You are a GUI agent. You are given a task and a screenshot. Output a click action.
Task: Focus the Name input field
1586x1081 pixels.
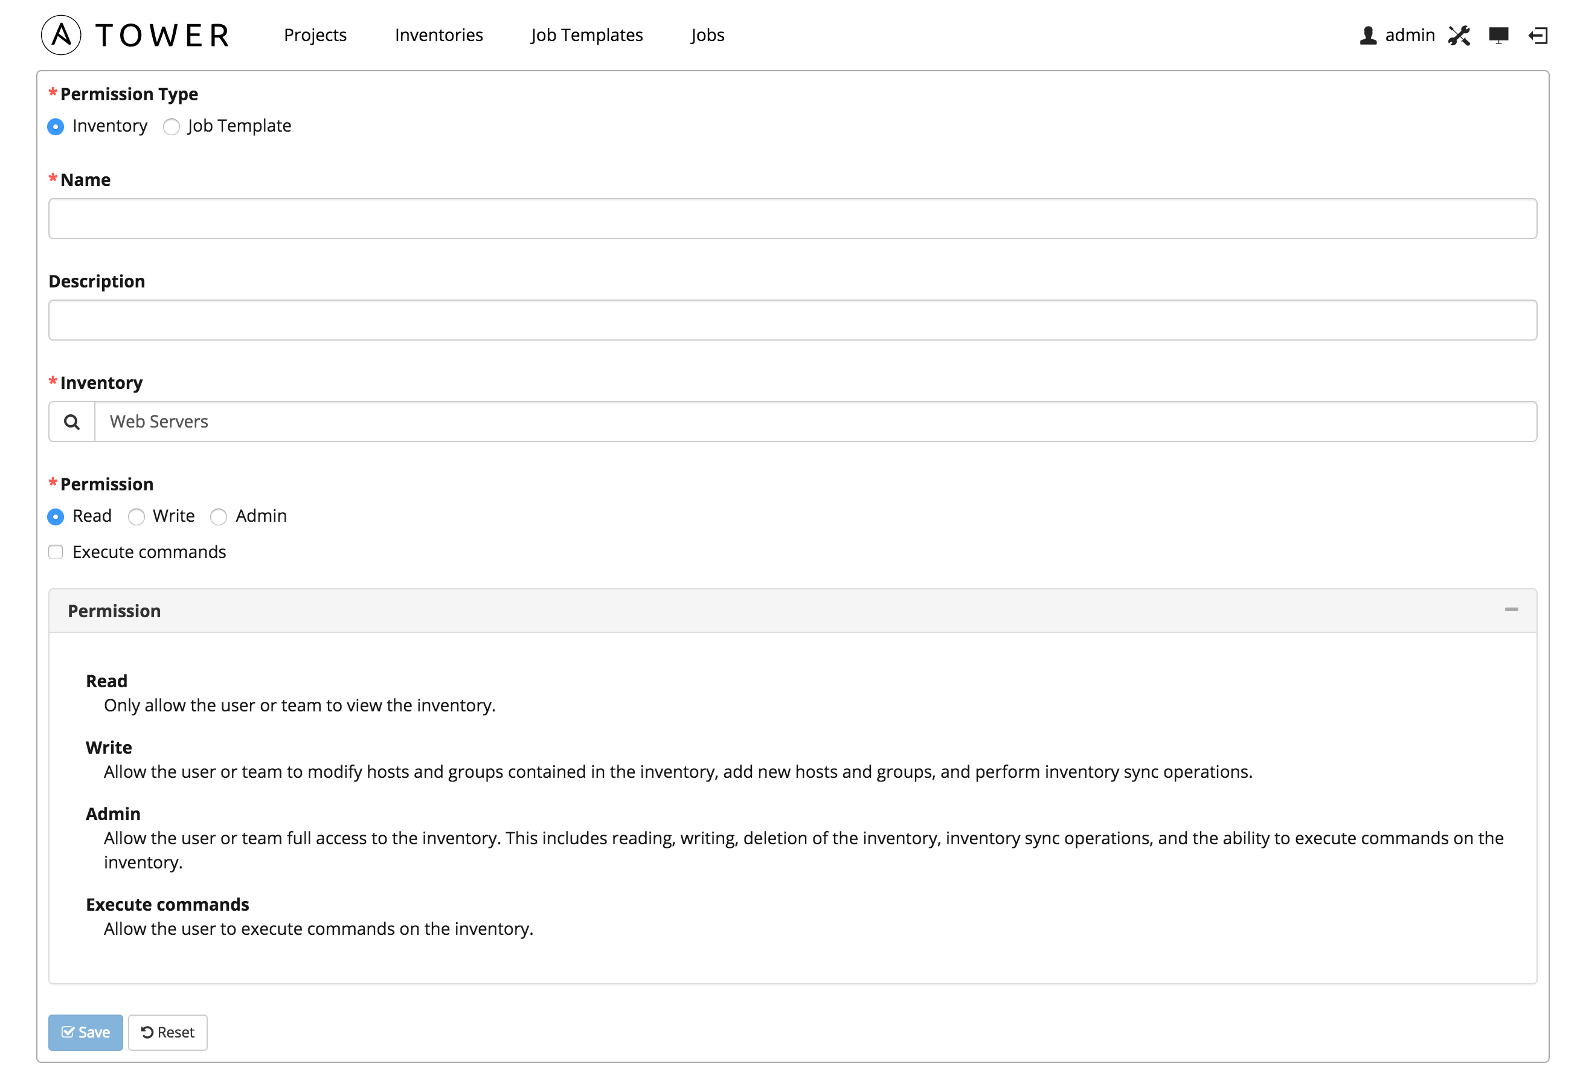tap(793, 219)
